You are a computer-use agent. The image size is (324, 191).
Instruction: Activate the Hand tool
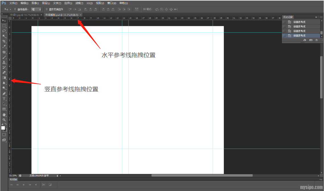pos(4,115)
